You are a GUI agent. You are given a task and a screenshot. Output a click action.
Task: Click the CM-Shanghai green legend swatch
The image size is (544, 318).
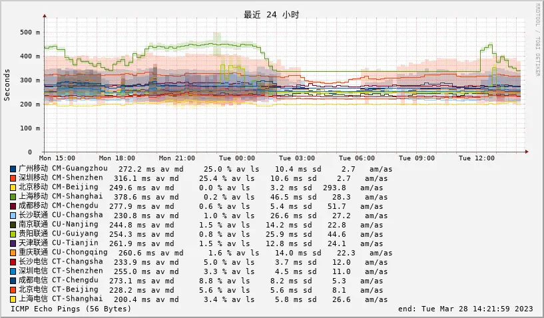13,197
